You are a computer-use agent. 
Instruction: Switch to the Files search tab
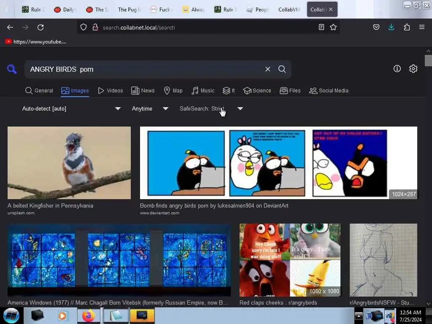click(x=290, y=91)
